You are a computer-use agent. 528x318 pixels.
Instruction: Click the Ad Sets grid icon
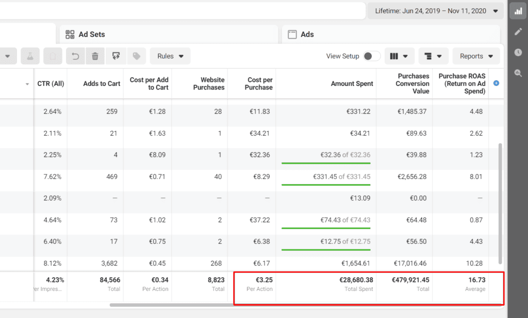(x=70, y=34)
